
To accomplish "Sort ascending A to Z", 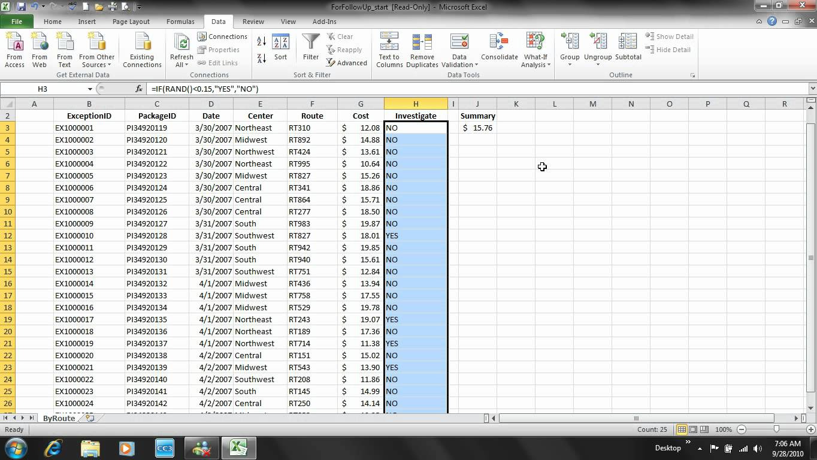I will click(262, 41).
